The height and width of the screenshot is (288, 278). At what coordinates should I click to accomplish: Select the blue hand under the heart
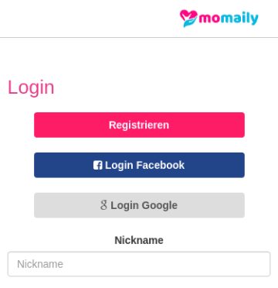coord(188,23)
